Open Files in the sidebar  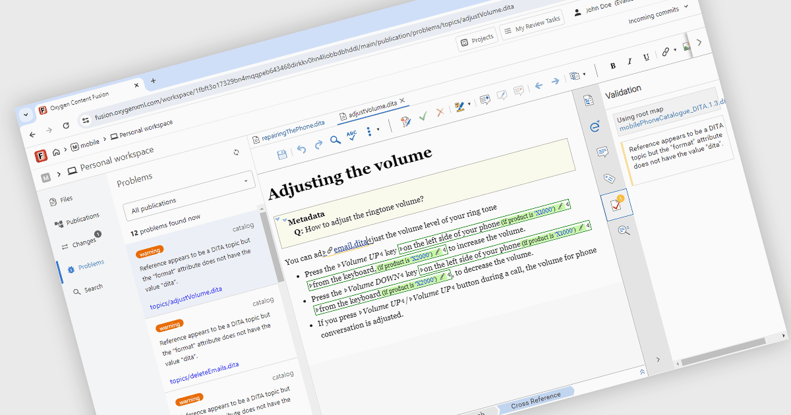click(x=61, y=200)
